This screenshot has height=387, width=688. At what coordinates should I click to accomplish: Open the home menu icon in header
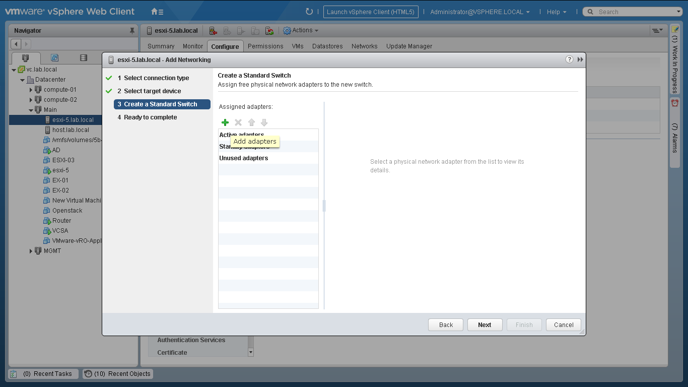(x=157, y=12)
